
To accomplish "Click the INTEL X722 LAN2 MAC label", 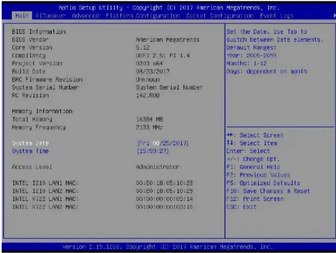I will pyautogui.click(x=45, y=207).
